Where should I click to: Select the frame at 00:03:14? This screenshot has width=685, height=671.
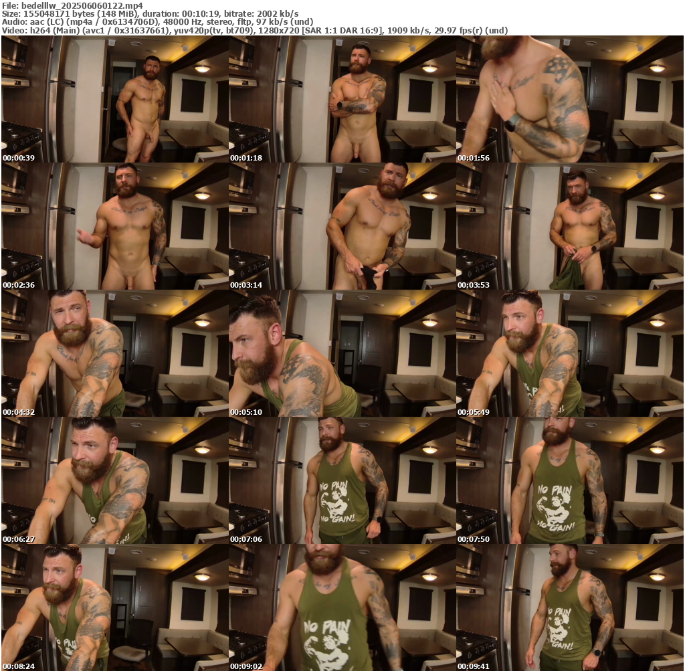[x=342, y=226]
